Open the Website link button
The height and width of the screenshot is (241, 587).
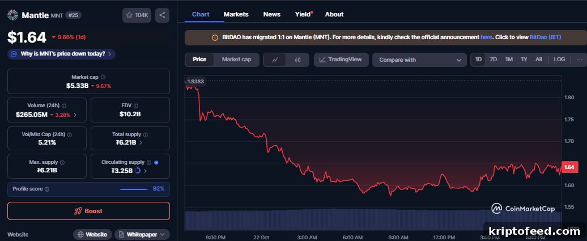(92, 235)
